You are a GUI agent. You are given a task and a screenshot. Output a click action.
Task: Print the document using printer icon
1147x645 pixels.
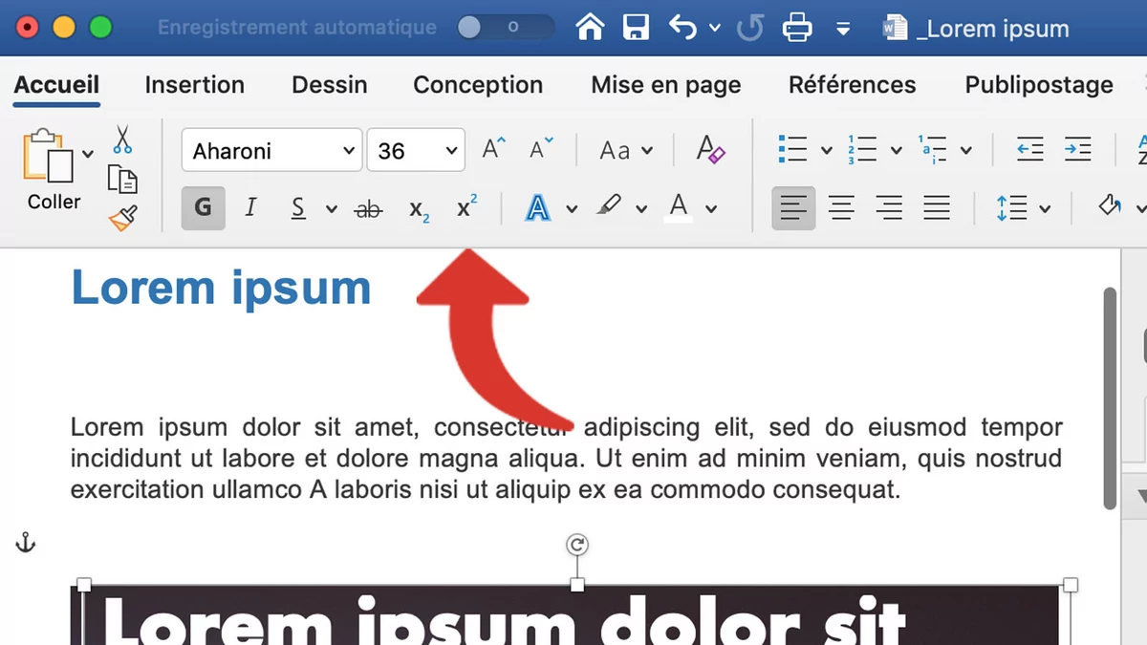pos(797,28)
